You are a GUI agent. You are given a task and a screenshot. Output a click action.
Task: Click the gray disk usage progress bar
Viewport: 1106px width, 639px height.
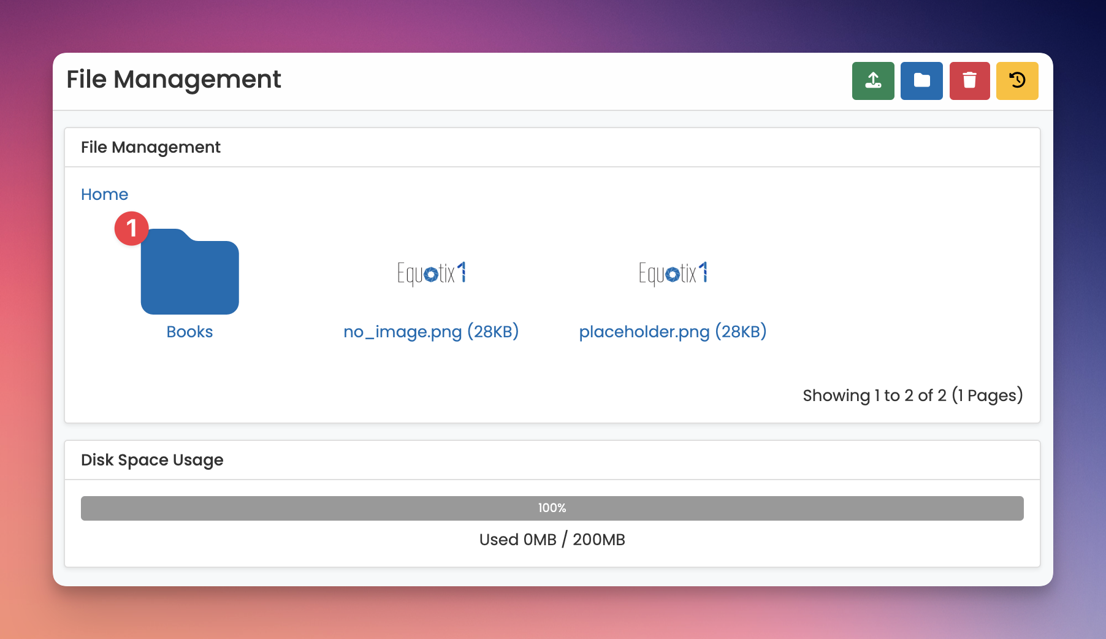307,508
